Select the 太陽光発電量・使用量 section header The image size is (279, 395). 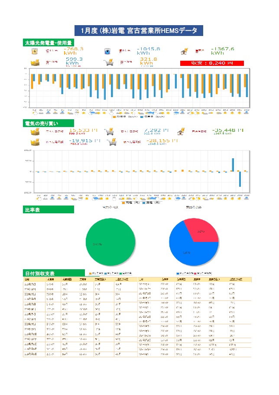tap(48, 42)
